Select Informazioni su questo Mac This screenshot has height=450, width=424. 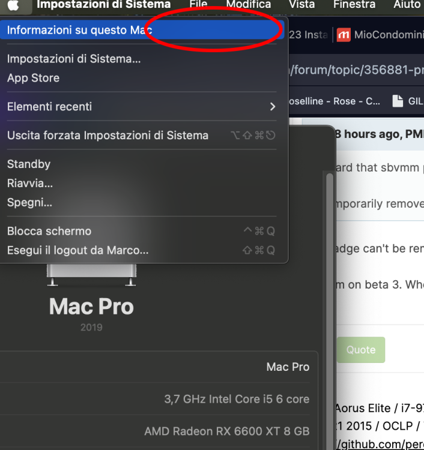[x=142, y=30]
